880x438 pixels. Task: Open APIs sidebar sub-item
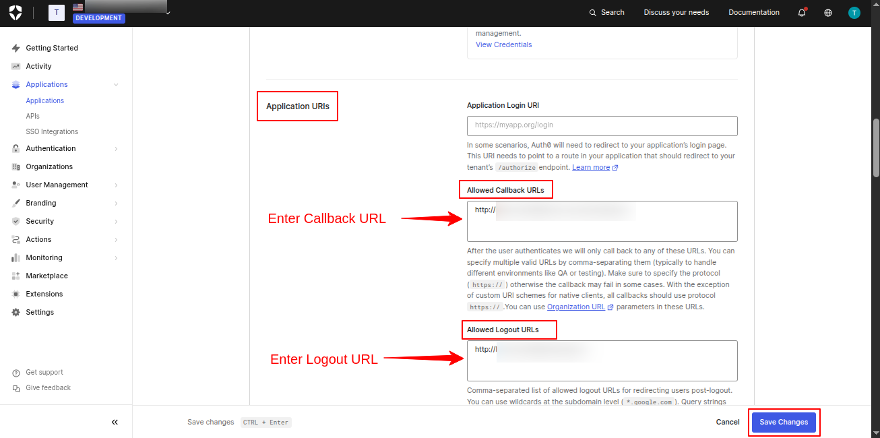[33, 116]
